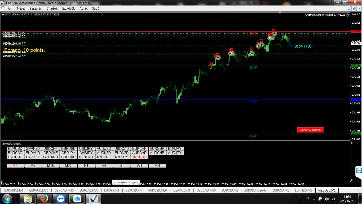Select NZDCHF symbol button
The height and width of the screenshot is (204, 362).
[104, 157]
